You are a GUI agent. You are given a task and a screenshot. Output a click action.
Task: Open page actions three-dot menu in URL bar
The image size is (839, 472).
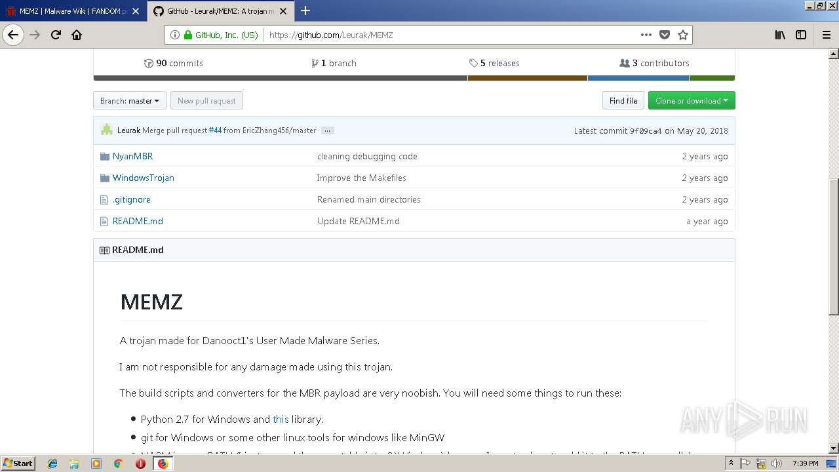(x=646, y=35)
